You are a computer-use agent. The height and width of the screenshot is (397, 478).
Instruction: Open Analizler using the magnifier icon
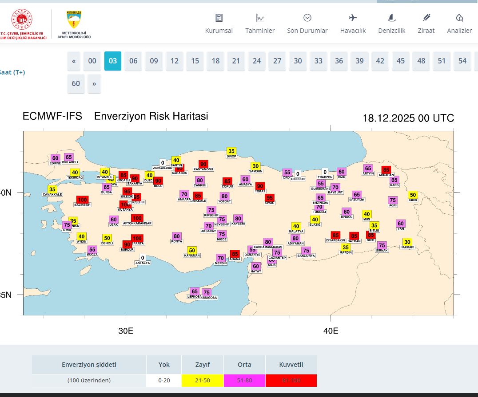[459, 18]
